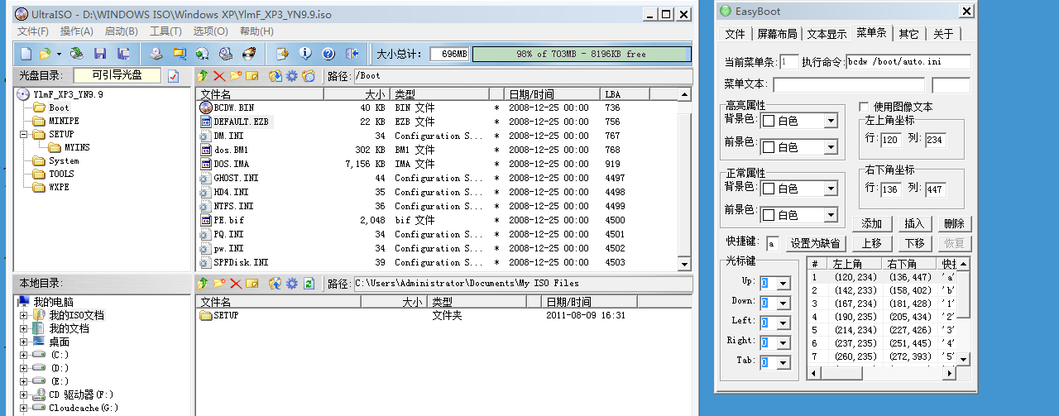This screenshot has width=1059, height=416.
Task: Click the 删除 button in EasyBoot
Action: (x=954, y=224)
